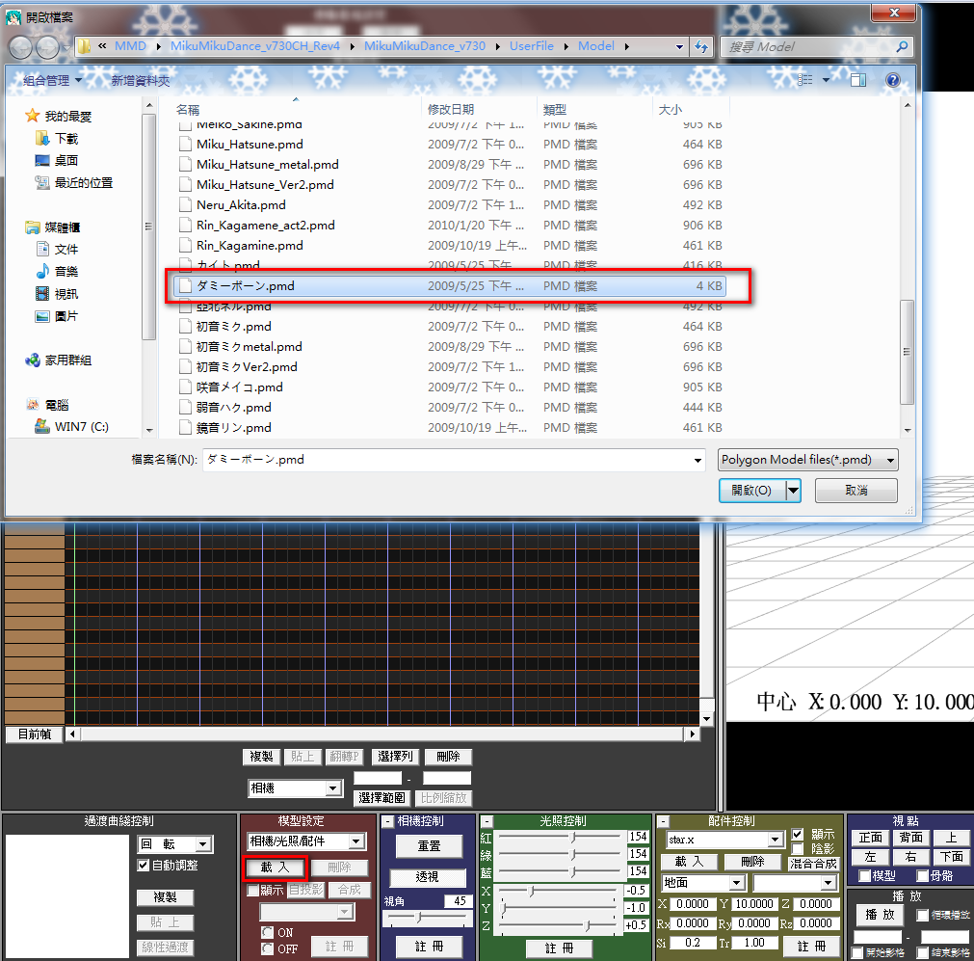Click the view mode icon in the dialog toolbar
Image resolution: width=974 pixels, height=961 pixels.
(805, 80)
